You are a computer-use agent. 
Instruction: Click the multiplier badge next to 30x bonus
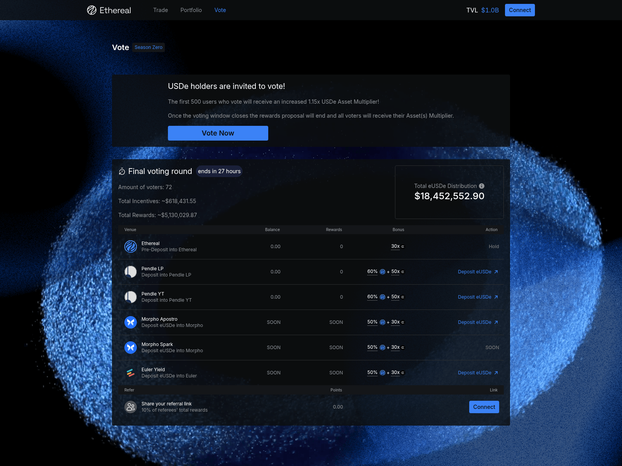point(403,246)
